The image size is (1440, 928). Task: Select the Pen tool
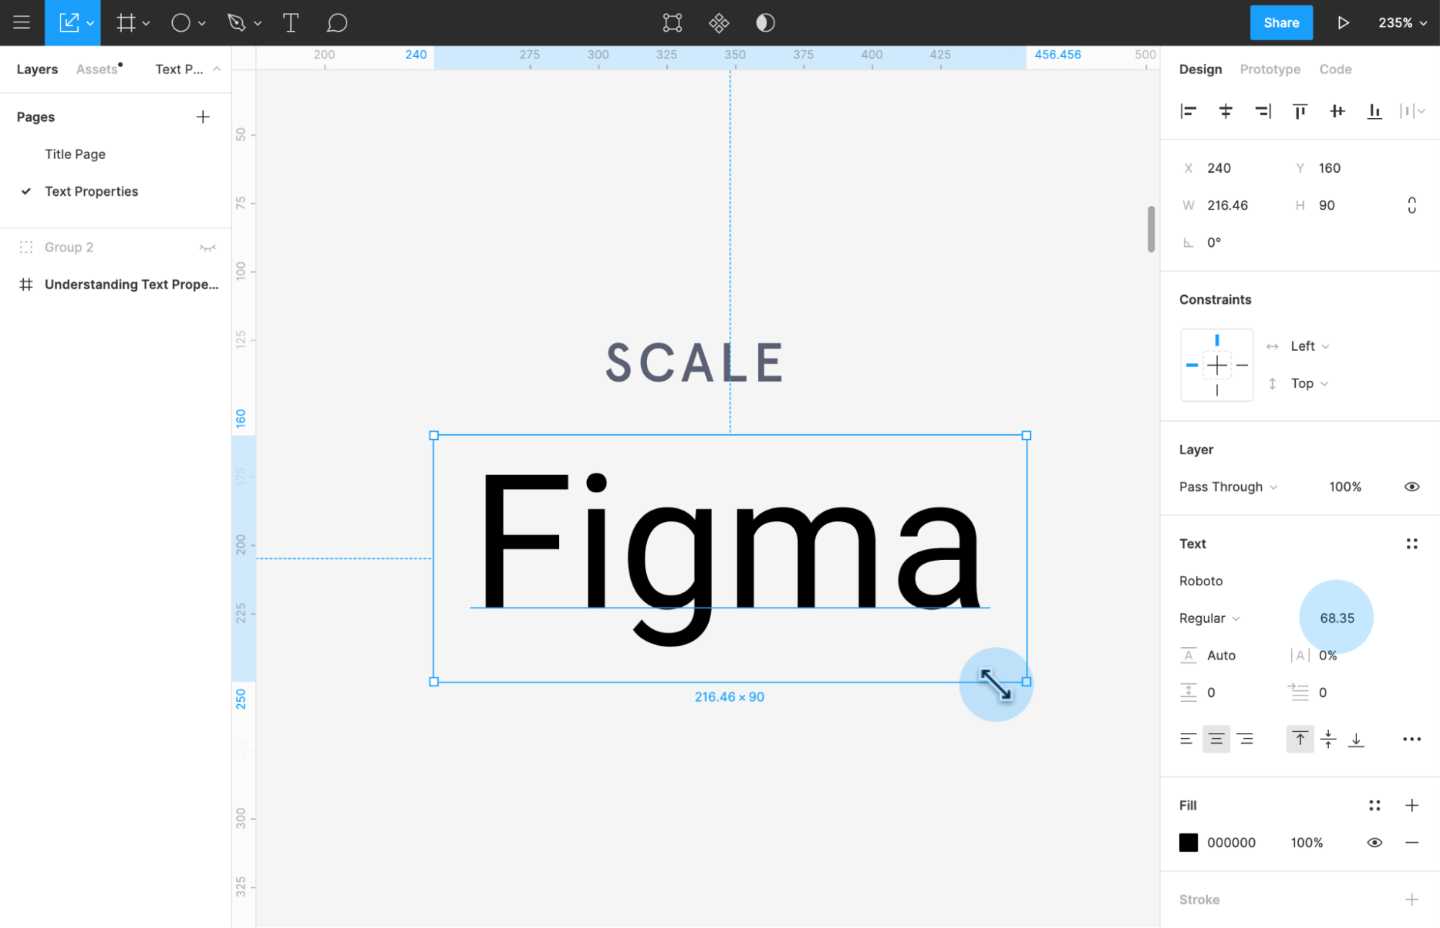click(236, 23)
